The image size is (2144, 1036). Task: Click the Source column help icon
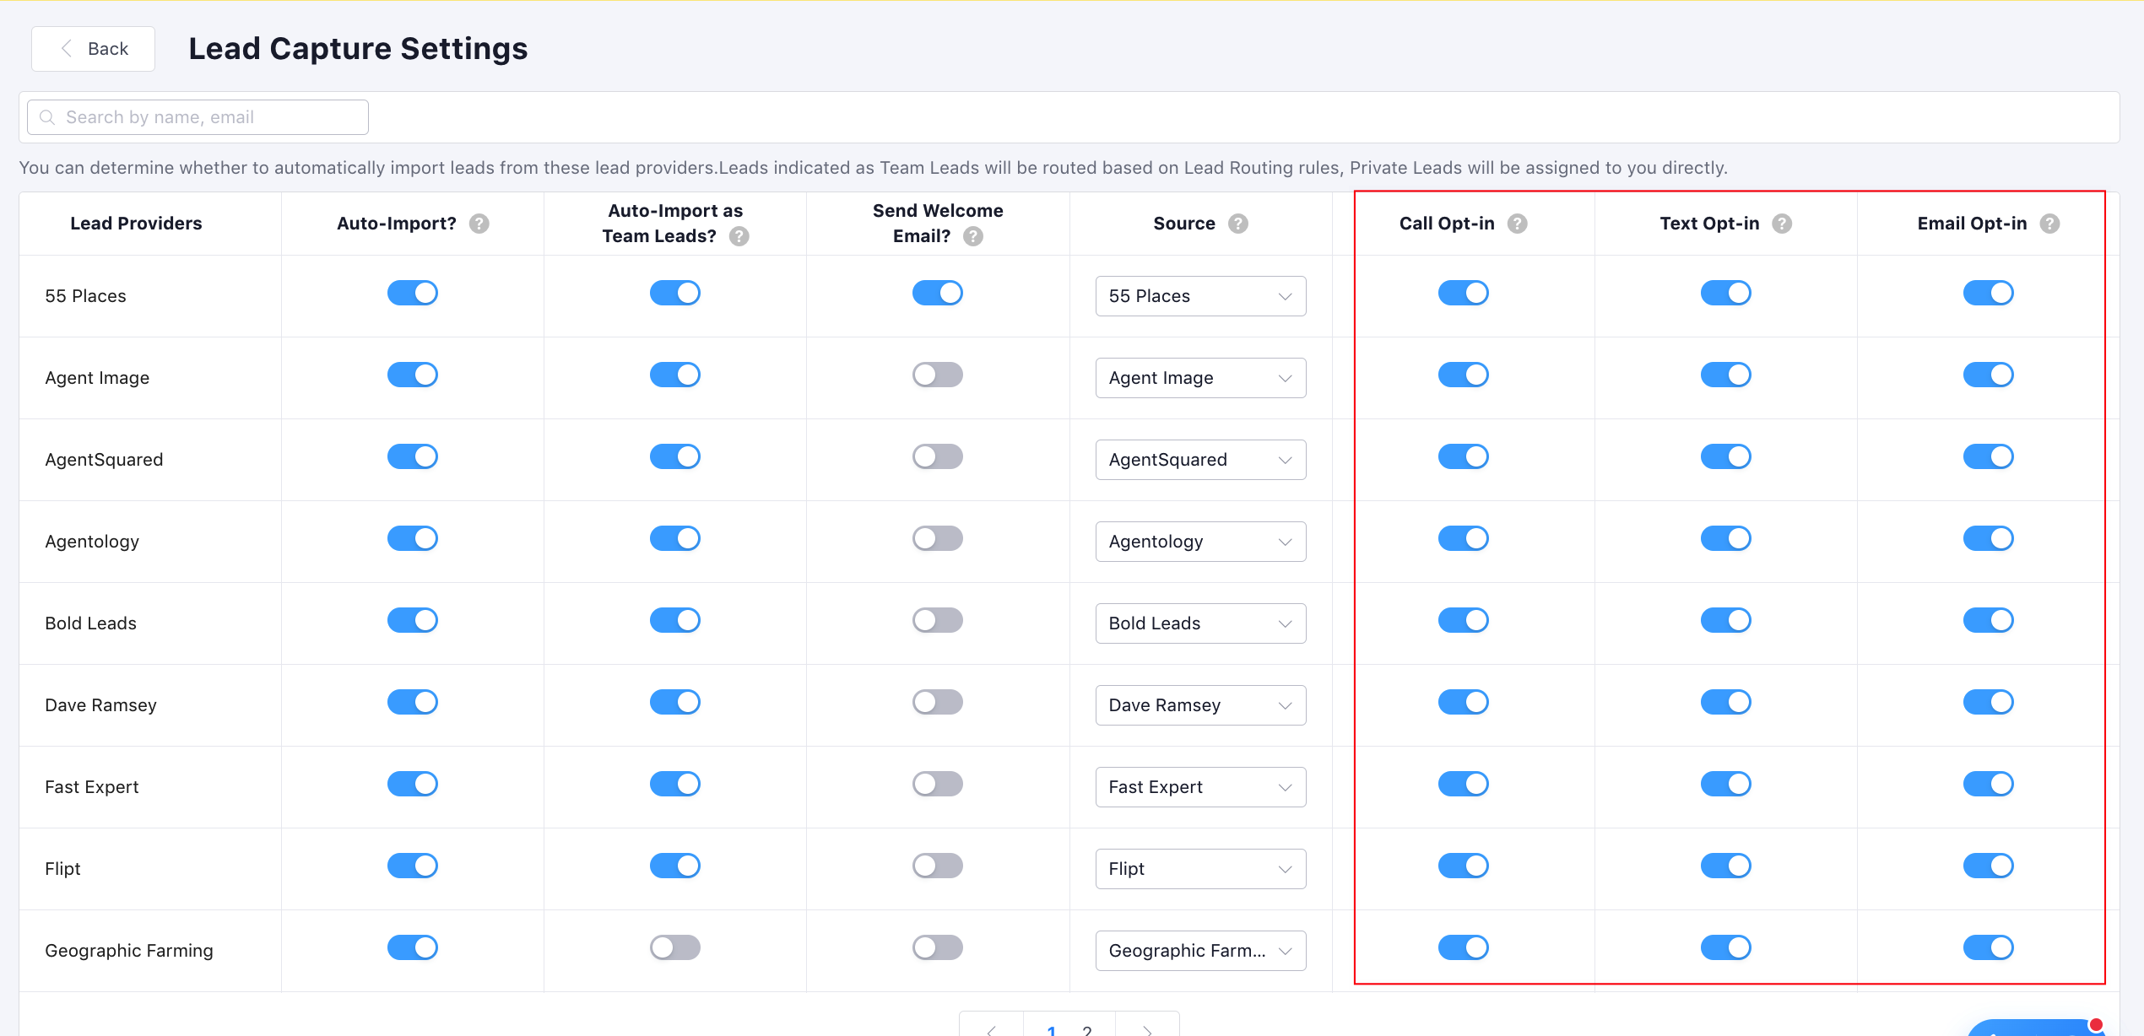pyautogui.click(x=1238, y=224)
